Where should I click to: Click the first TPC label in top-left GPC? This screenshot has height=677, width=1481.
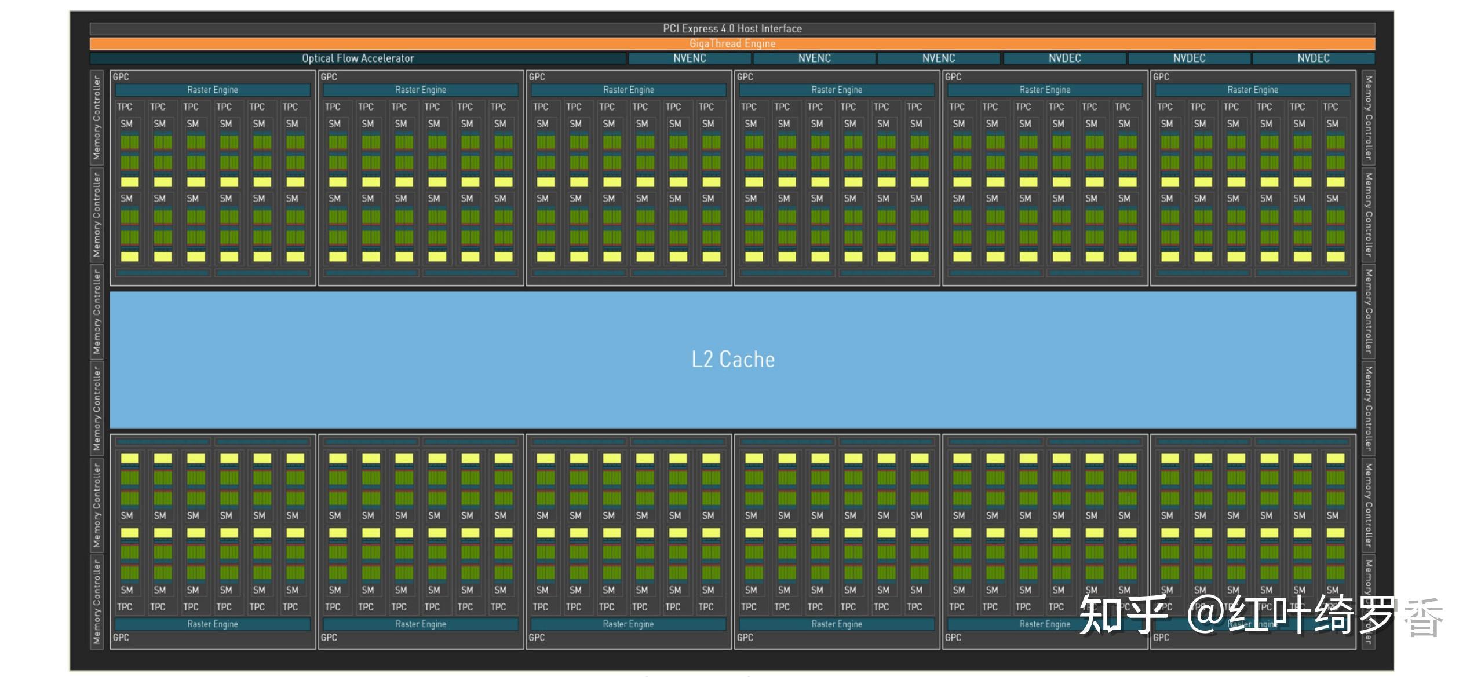click(125, 107)
